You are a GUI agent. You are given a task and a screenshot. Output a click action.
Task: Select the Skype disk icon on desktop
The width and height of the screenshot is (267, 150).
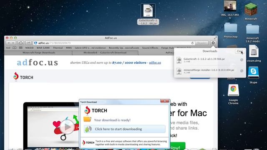tap(253, 75)
